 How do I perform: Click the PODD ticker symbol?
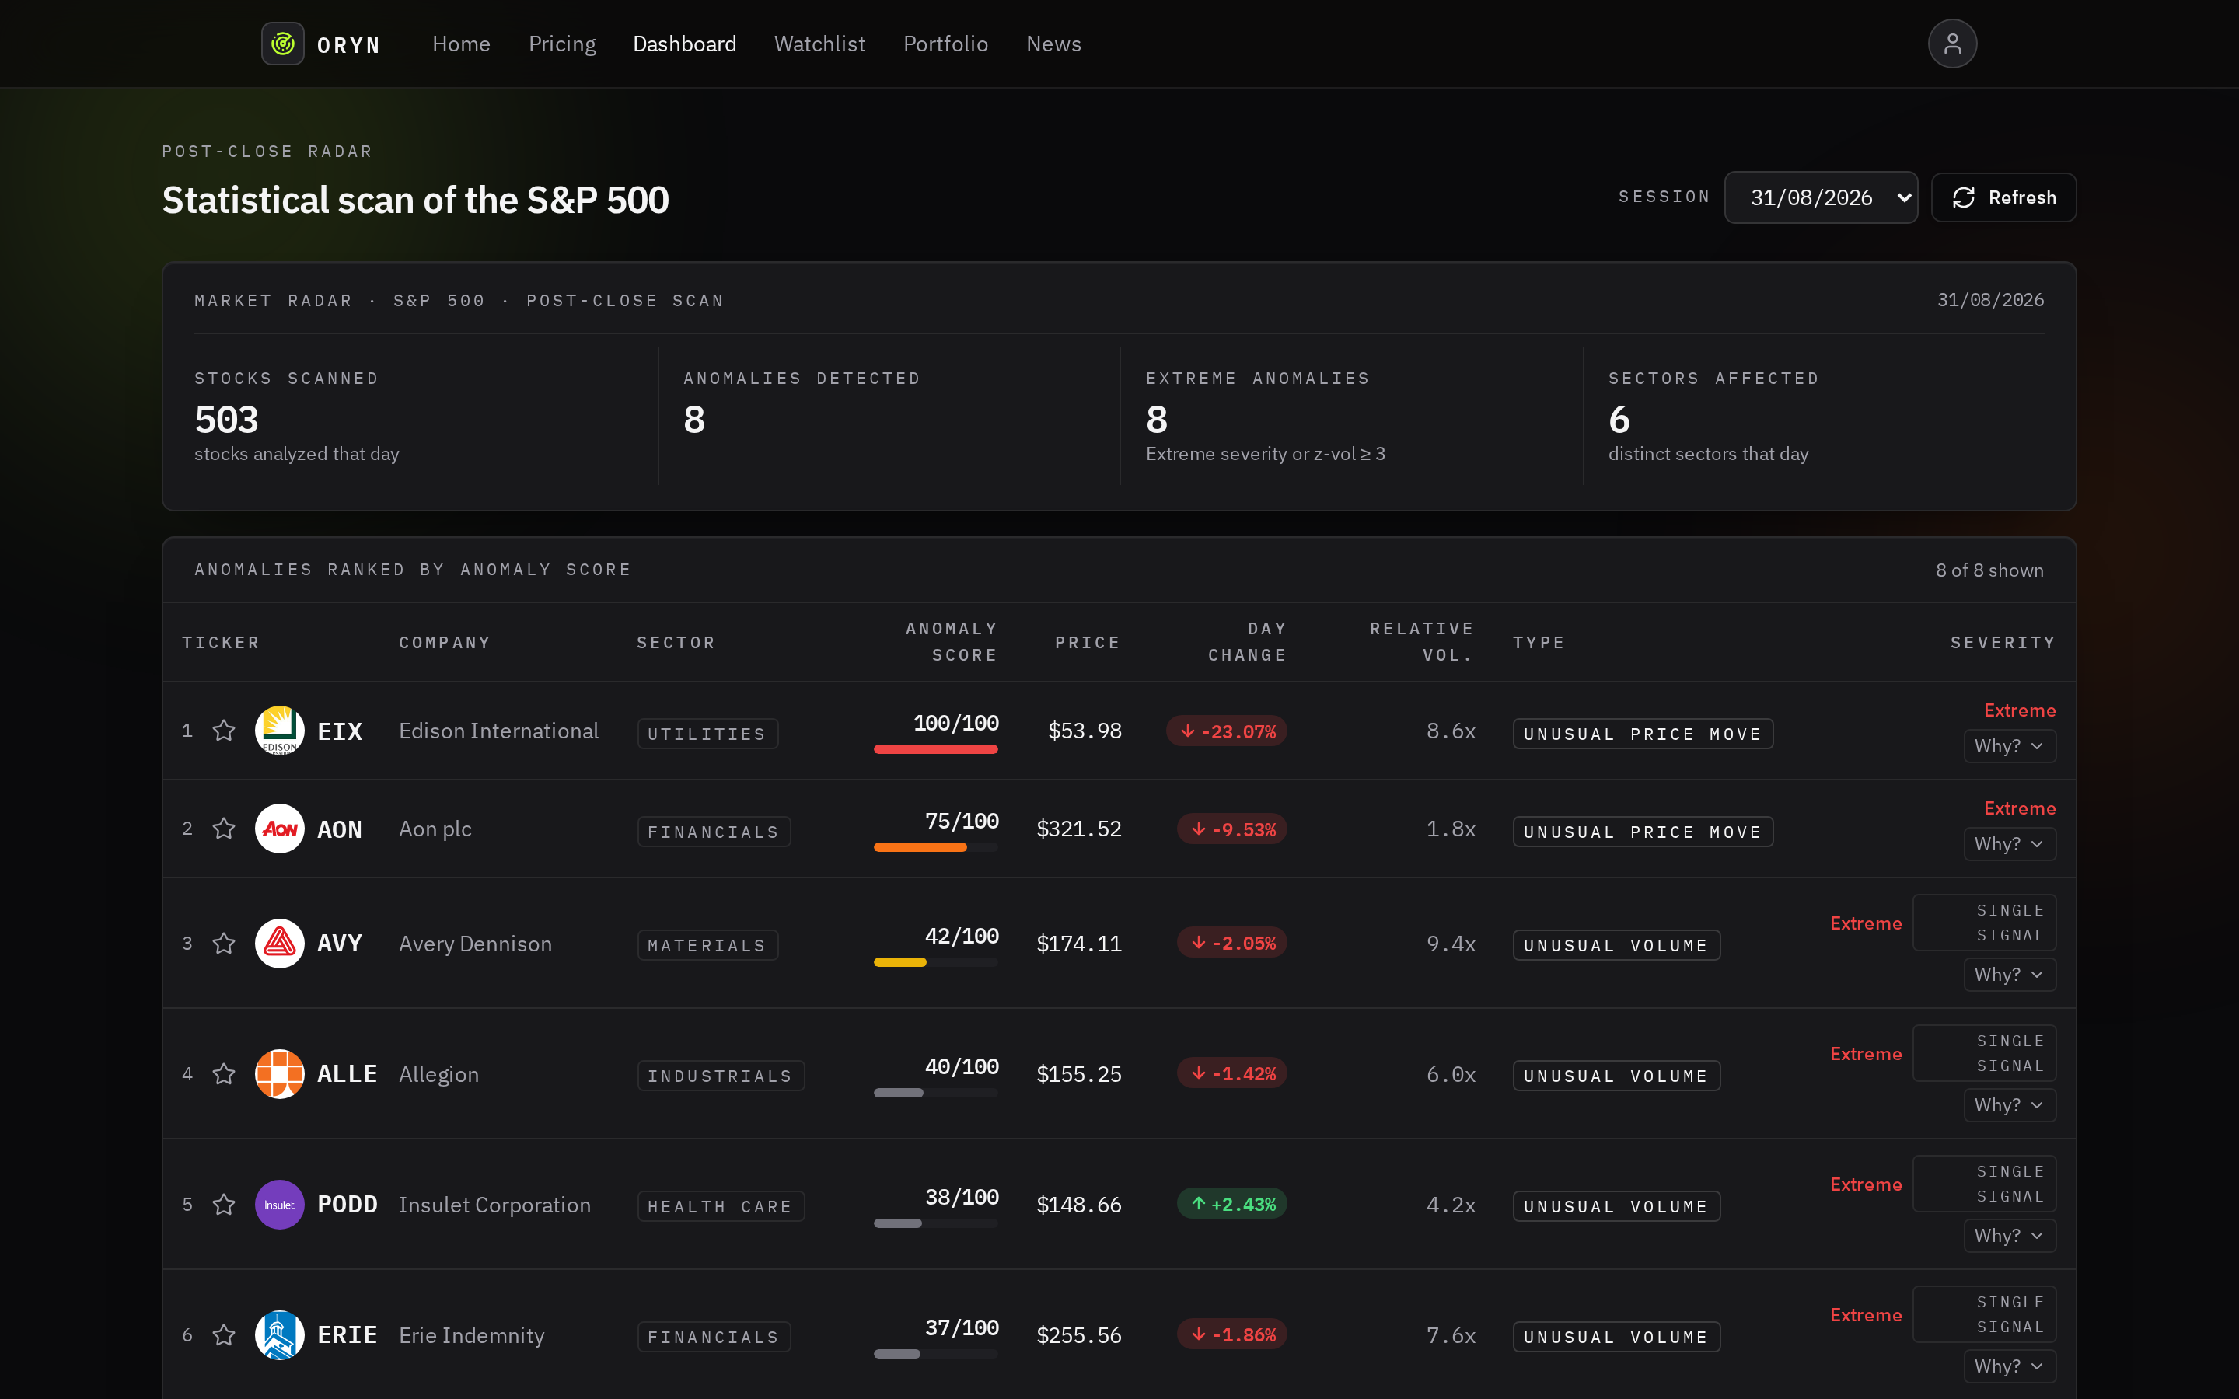(347, 1204)
